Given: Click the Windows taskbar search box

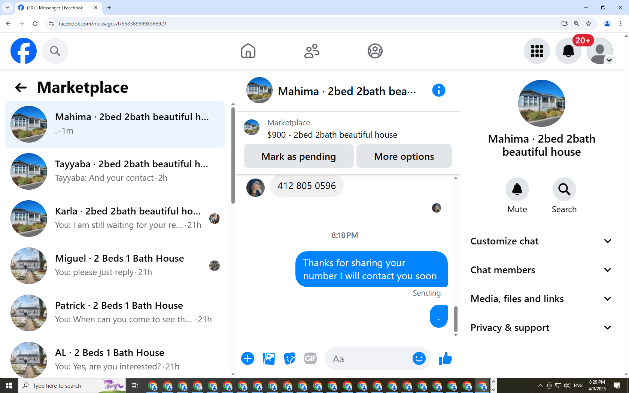Looking at the screenshot, I should tap(71, 386).
